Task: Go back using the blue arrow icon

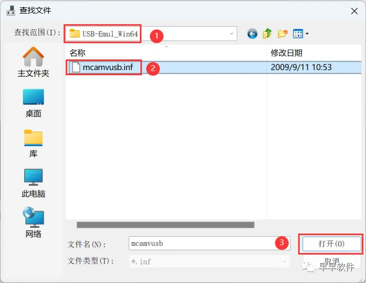Action: pyautogui.click(x=252, y=34)
